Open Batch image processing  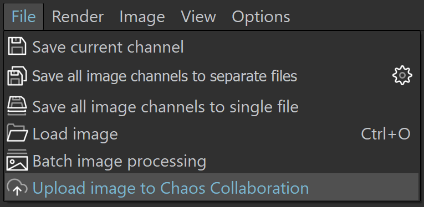click(x=212, y=161)
